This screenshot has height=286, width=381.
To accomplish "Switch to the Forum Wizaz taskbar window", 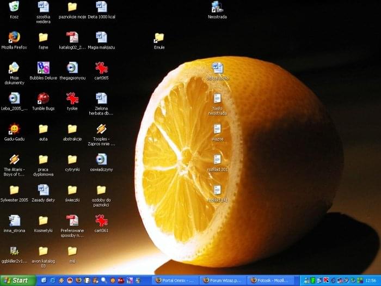I will pos(223,280).
